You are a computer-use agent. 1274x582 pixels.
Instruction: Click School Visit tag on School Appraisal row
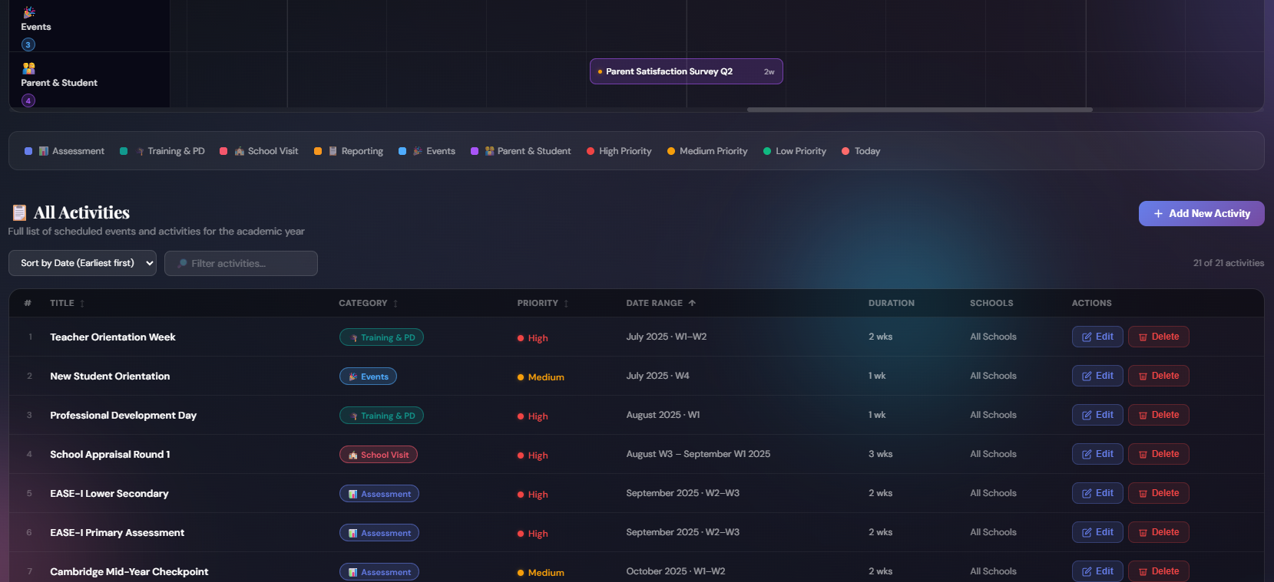tap(379, 455)
